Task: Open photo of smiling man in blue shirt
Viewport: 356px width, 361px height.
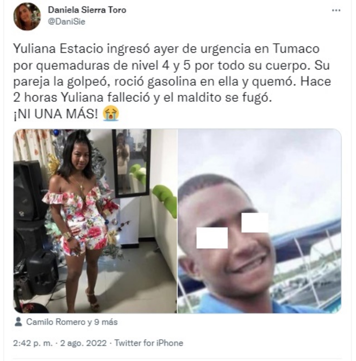Action: (259, 221)
